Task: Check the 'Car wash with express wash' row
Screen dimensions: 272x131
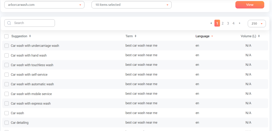Action: point(7,104)
